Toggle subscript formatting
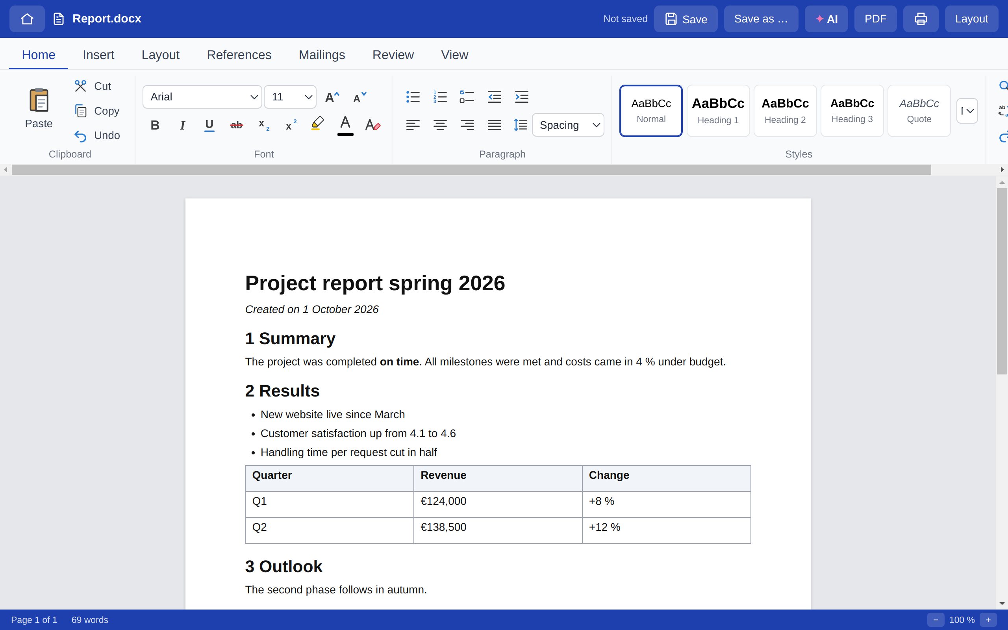This screenshot has height=630, width=1008. click(264, 125)
